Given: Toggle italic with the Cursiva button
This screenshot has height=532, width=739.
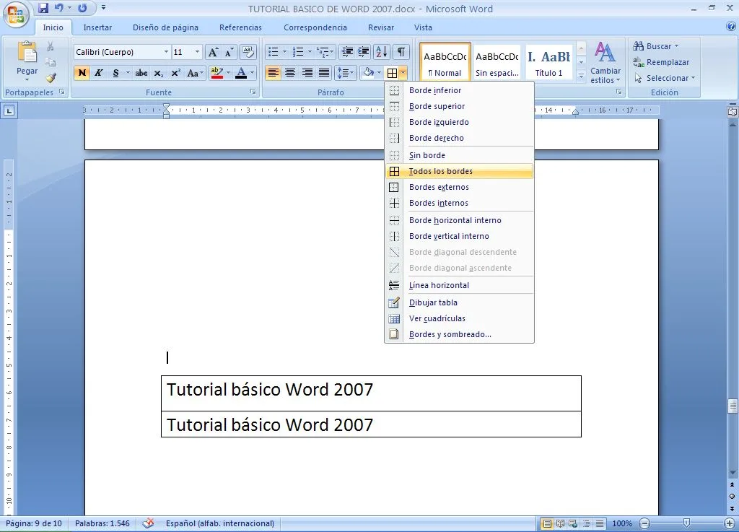Looking at the screenshot, I should pos(99,73).
